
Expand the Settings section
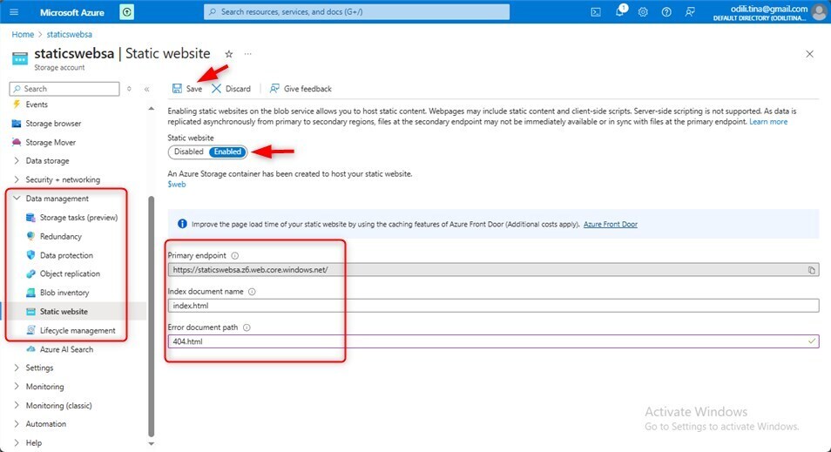[x=17, y=368]
